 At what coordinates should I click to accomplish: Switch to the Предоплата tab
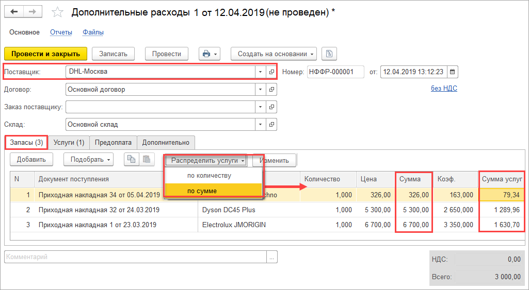coord(113,143)
